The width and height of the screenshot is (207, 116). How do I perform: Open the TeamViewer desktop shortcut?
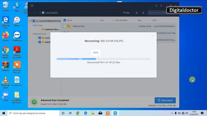coord(17,36)
